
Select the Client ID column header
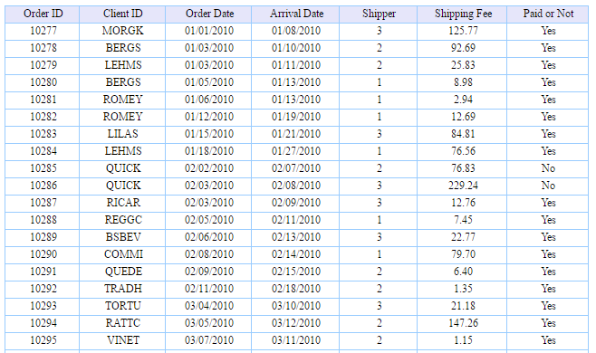(122, 14)
